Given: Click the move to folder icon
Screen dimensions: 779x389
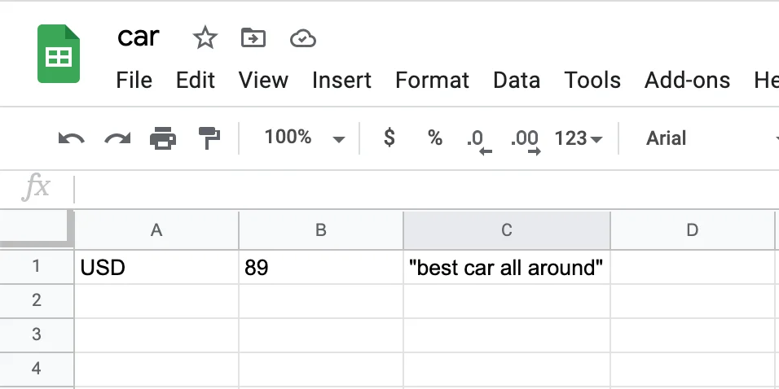Looking at the screenshot, I should 253,37.
